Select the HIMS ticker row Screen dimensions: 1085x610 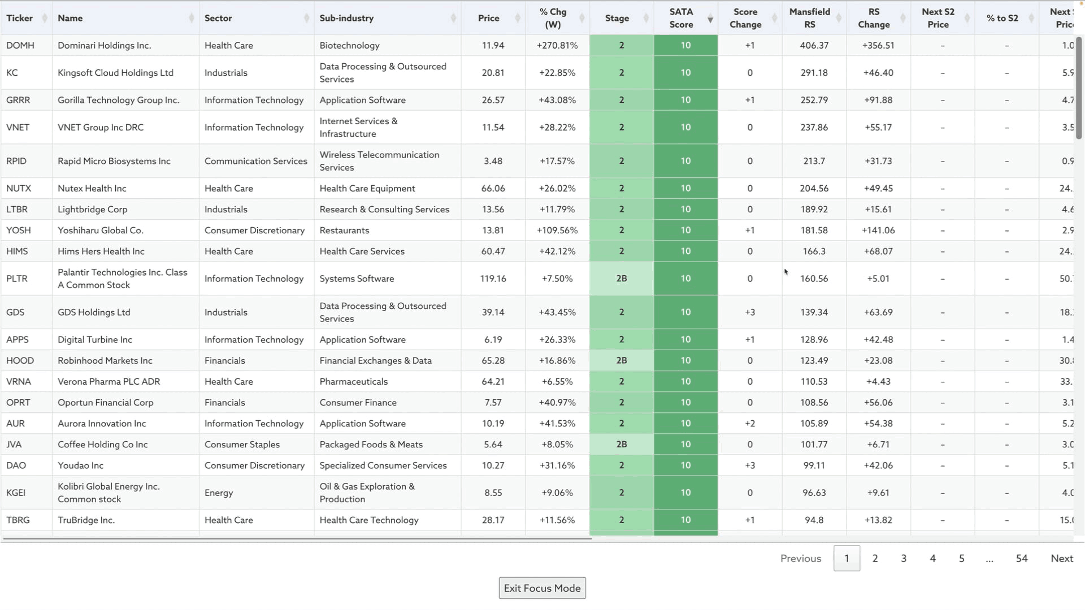tap(17, 251)
